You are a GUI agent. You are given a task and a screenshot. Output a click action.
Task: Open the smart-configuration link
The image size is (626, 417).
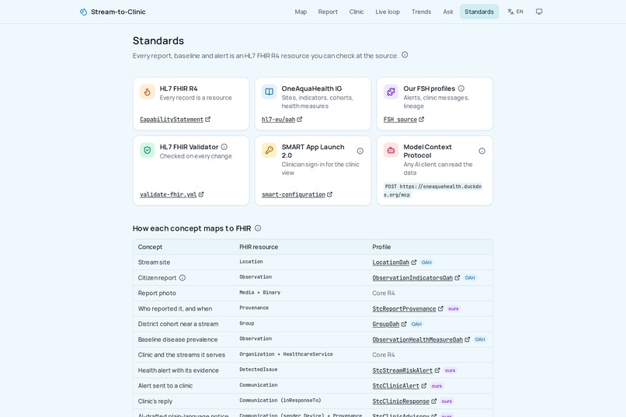tap(294, 194)
